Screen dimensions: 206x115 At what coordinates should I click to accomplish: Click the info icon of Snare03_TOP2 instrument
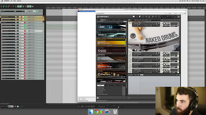point(159,53)
